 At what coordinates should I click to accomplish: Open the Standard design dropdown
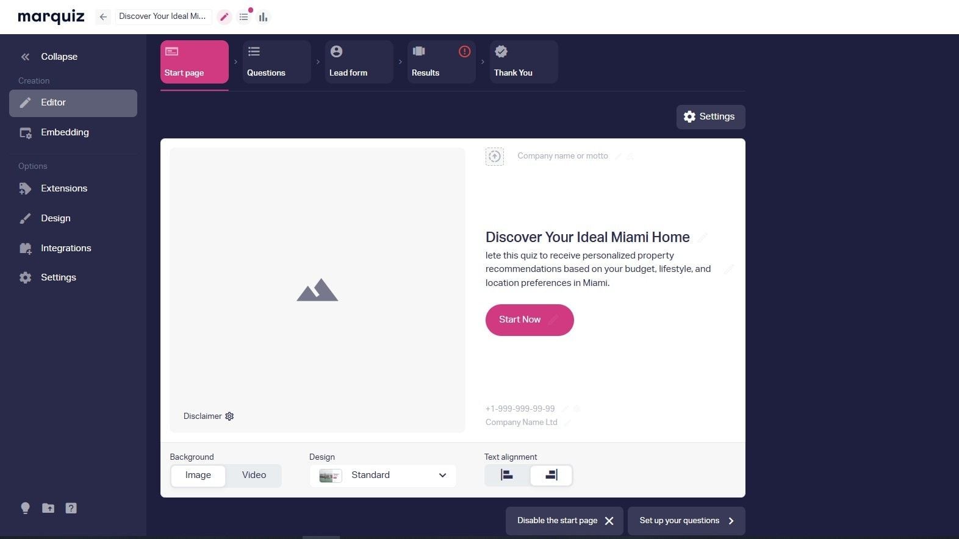pyautogui.click(x=383, y=475)
